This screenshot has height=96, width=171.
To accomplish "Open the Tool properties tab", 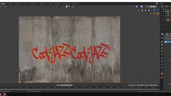I will point(162,38).
